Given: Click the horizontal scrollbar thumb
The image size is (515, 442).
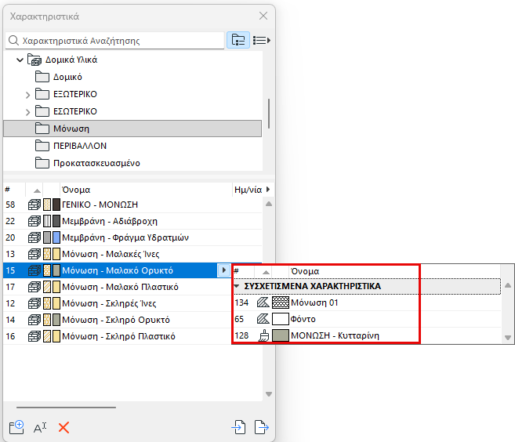Looking at the screenshot, I should tap(66, 408).
